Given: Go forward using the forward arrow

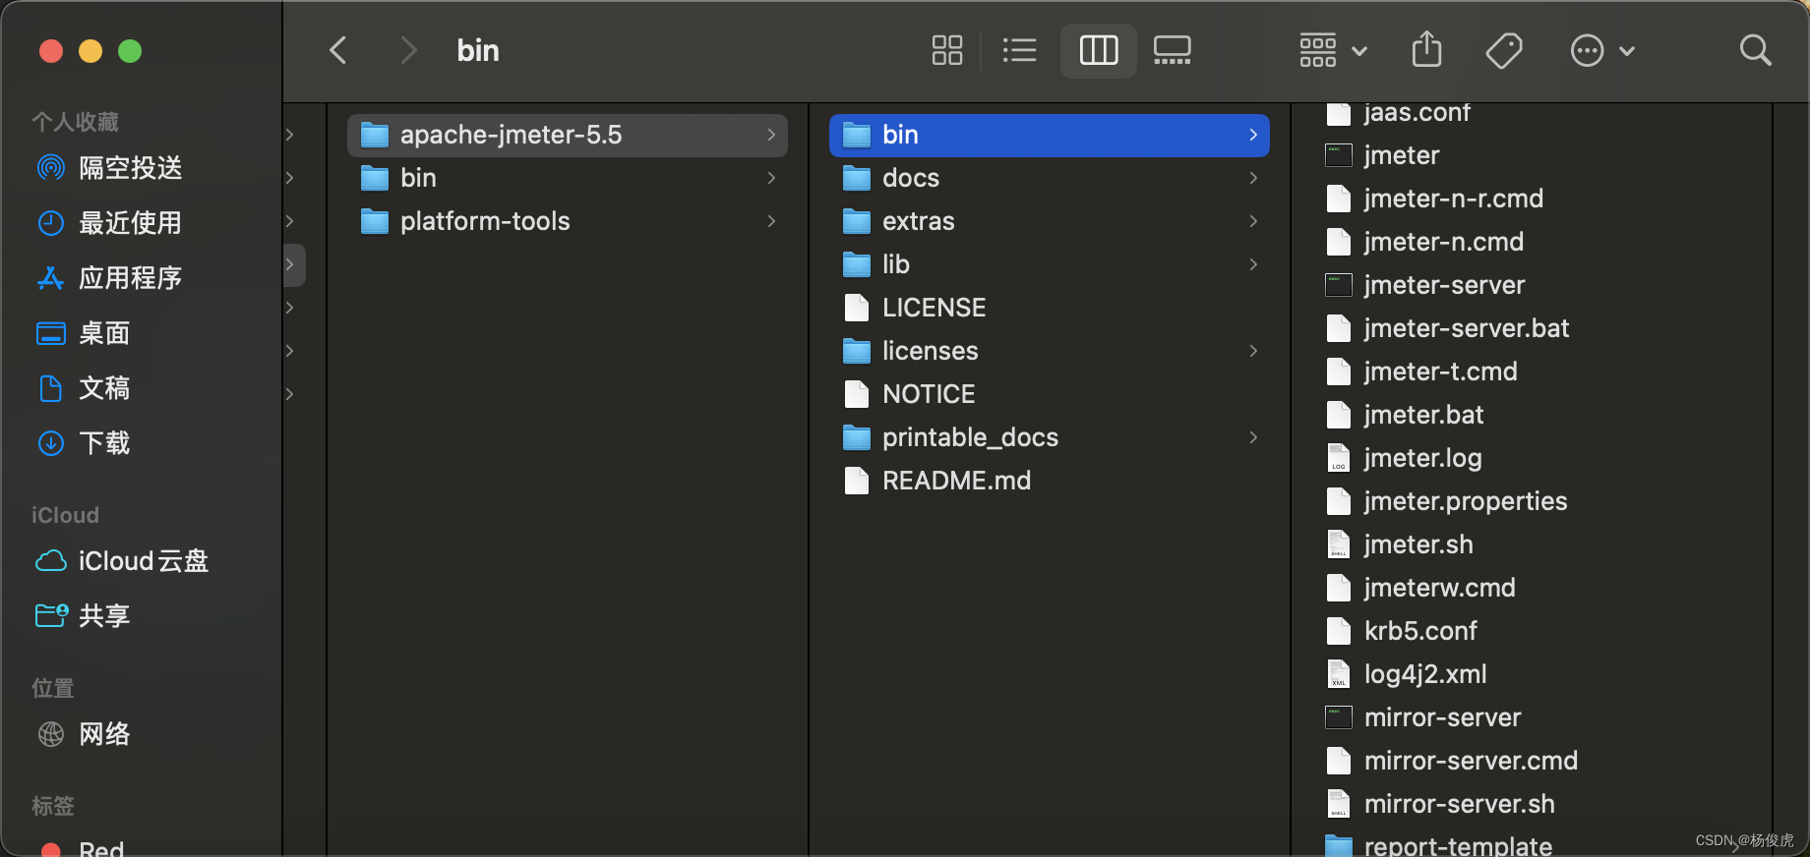Looking at the screenshot, I should [x=408, y=50].
